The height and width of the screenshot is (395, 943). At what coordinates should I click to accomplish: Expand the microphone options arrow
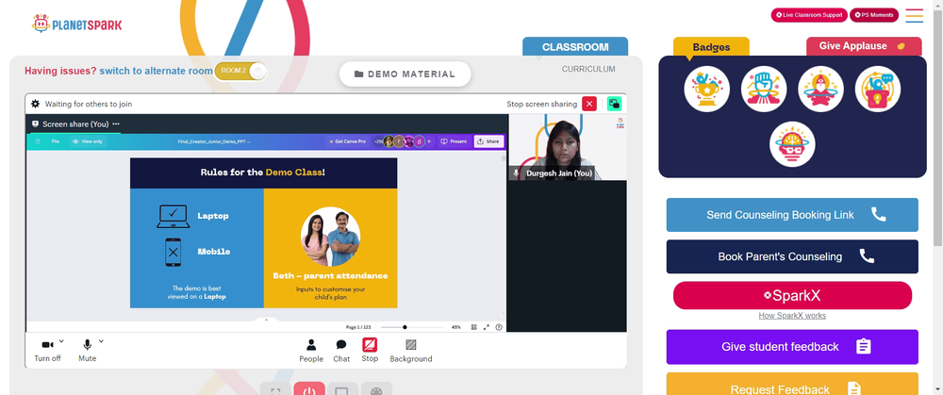(x=101, y=341)
